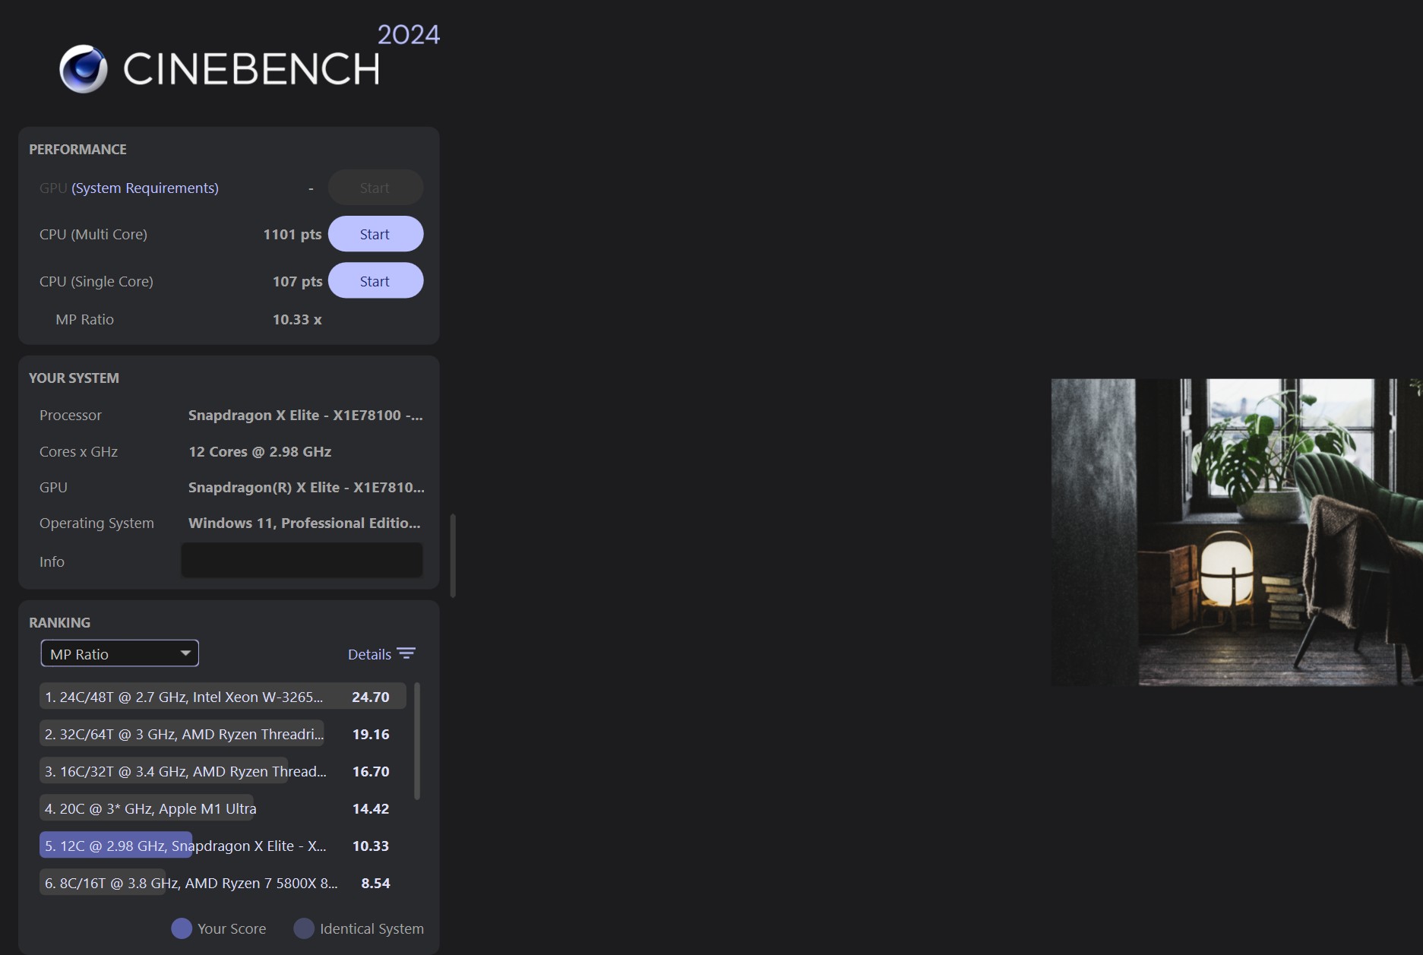
Task: Click the 1101 pts multi core score
Action: click(293, 234)
